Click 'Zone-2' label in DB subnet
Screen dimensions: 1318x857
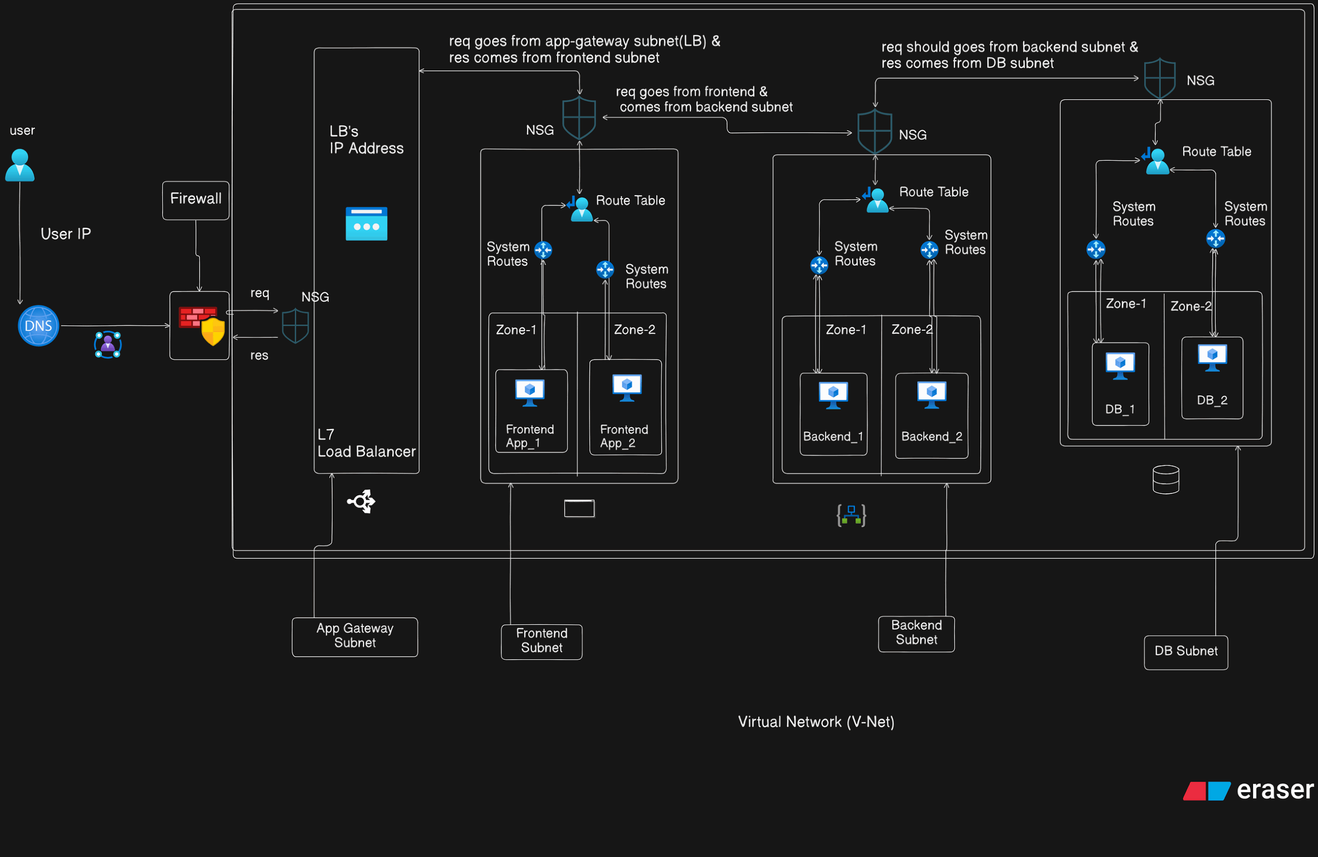click(x=1191, y=306)
